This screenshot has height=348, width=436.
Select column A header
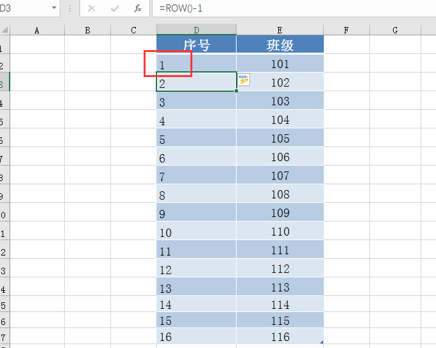pos(37,30)
